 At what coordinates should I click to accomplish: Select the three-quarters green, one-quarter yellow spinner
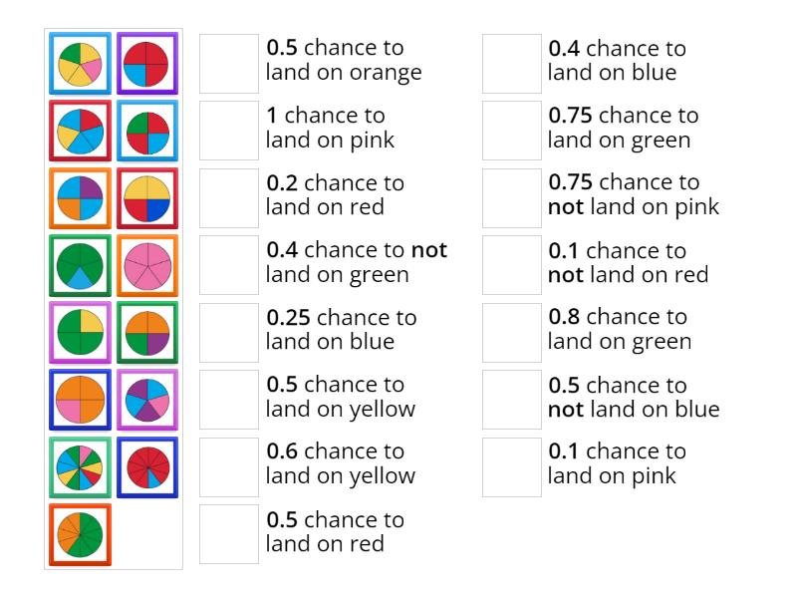pyautogui.click(x=80, y=333)
